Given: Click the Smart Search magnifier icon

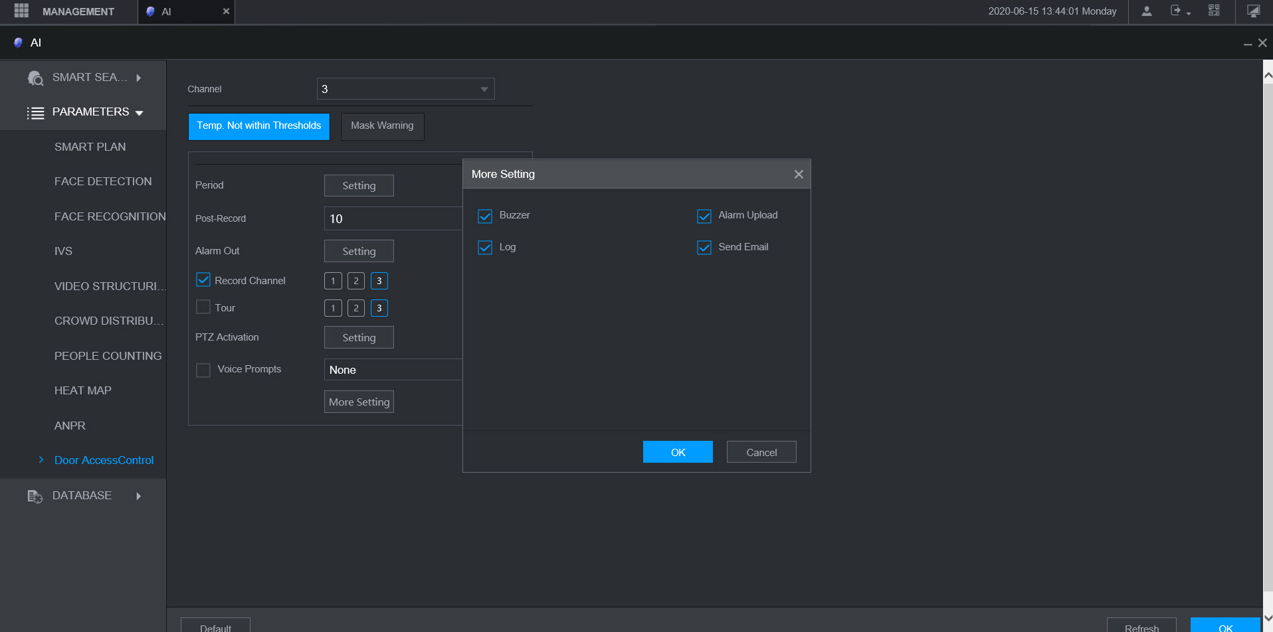Looking at the screenshot, I should [35, 78].
